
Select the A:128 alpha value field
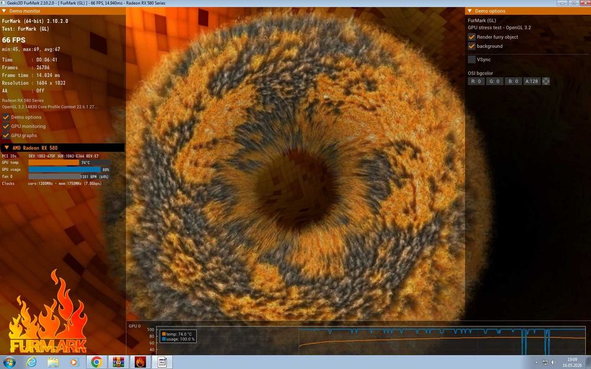point(532,81)
